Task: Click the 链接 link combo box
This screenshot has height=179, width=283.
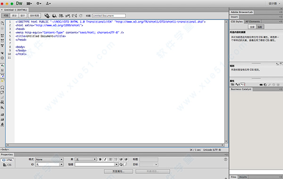Action: pos(96,164)
